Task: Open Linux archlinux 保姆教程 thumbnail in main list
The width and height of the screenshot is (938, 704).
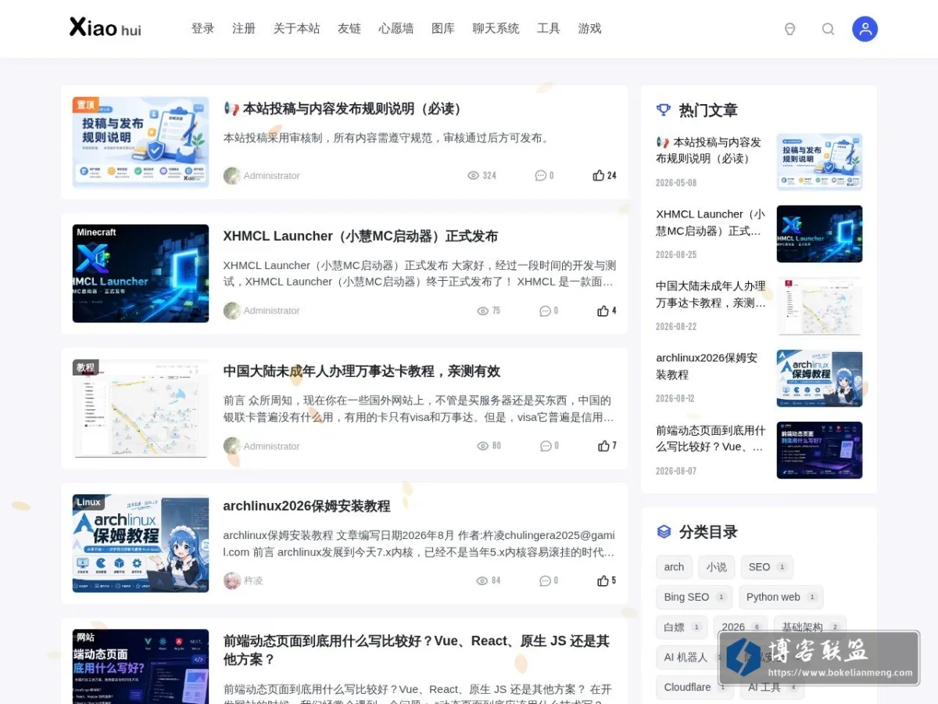Action: 141,544
